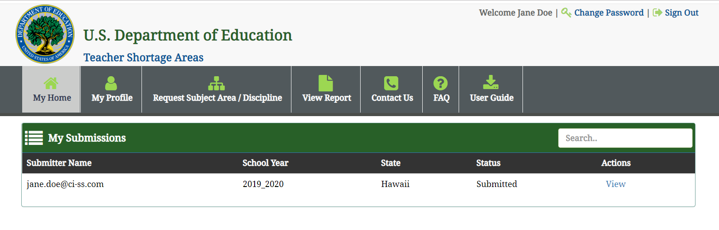Click the Contact Us phone icon
Image resolution: width=719 pixels, height=230 pixels.
[391, 83]
